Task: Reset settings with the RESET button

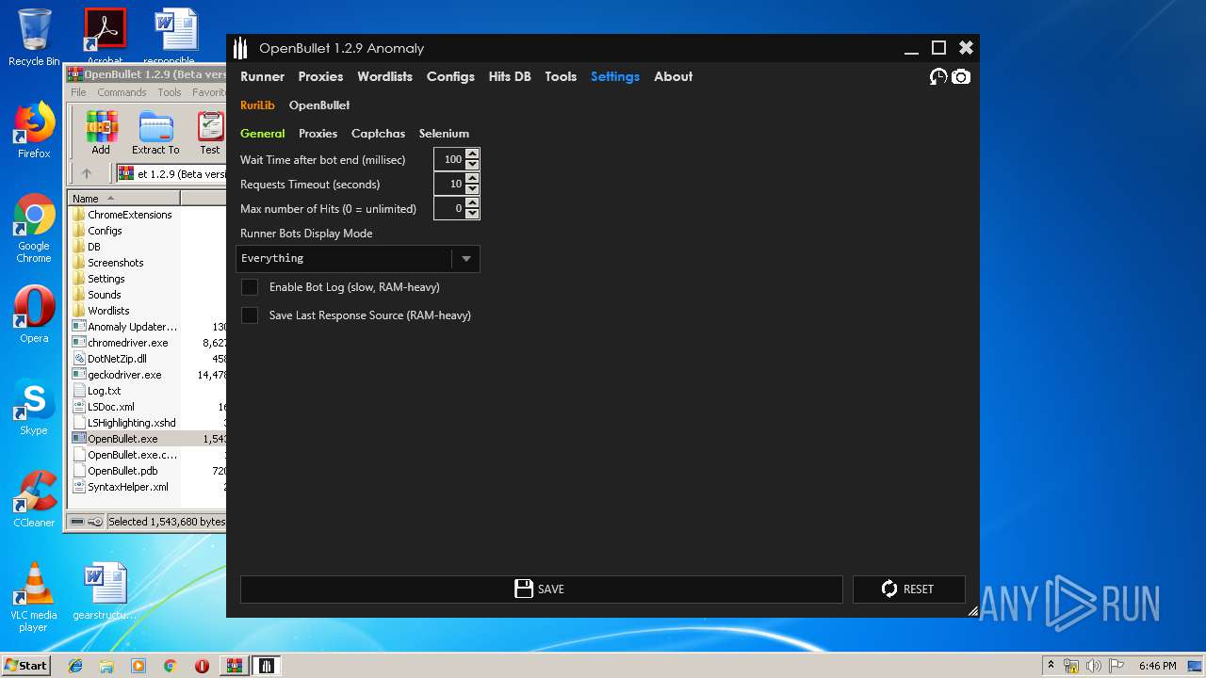Action: click(908, 589)
